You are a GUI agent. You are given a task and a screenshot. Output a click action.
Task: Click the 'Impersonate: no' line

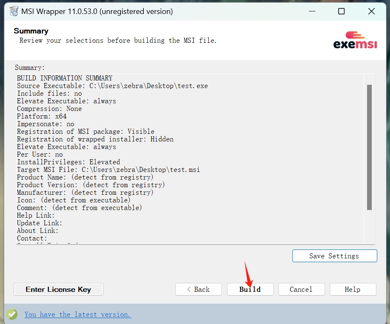(x=45, y=124)
